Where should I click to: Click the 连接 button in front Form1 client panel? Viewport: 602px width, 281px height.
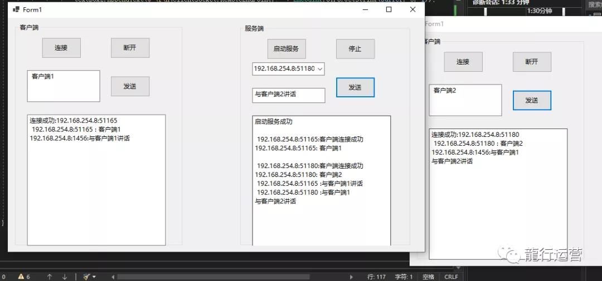(61, 48)
